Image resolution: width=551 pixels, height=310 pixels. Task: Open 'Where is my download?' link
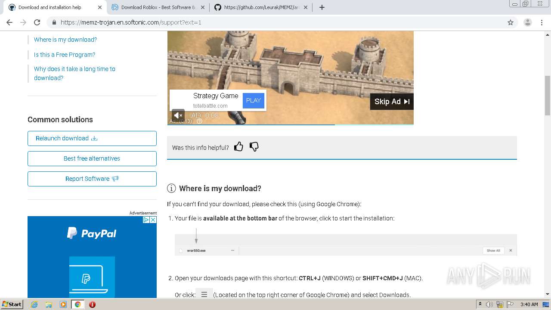tap(65, 40)
